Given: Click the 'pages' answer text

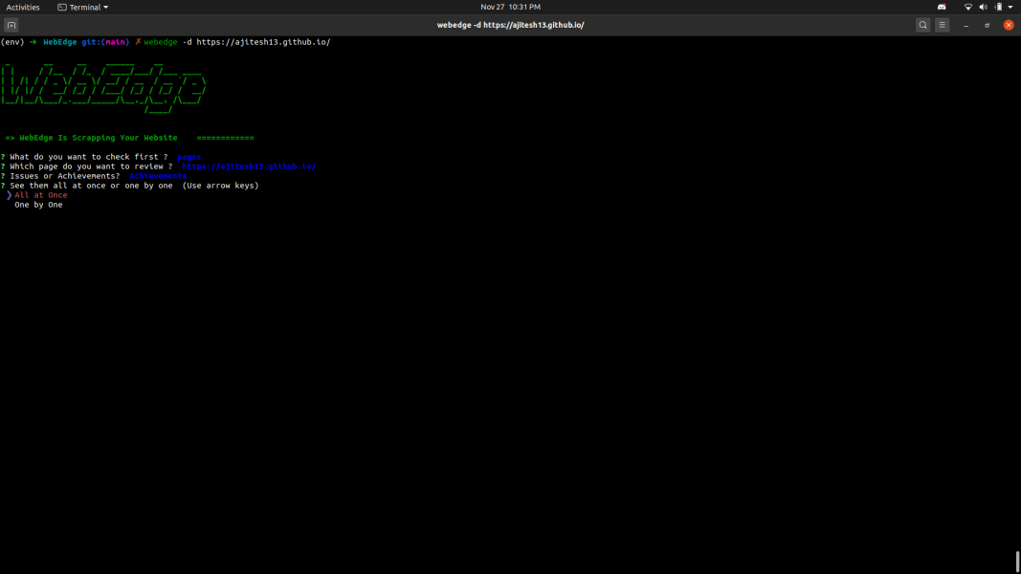Looking at the screenshot, I should pos(189,157).
